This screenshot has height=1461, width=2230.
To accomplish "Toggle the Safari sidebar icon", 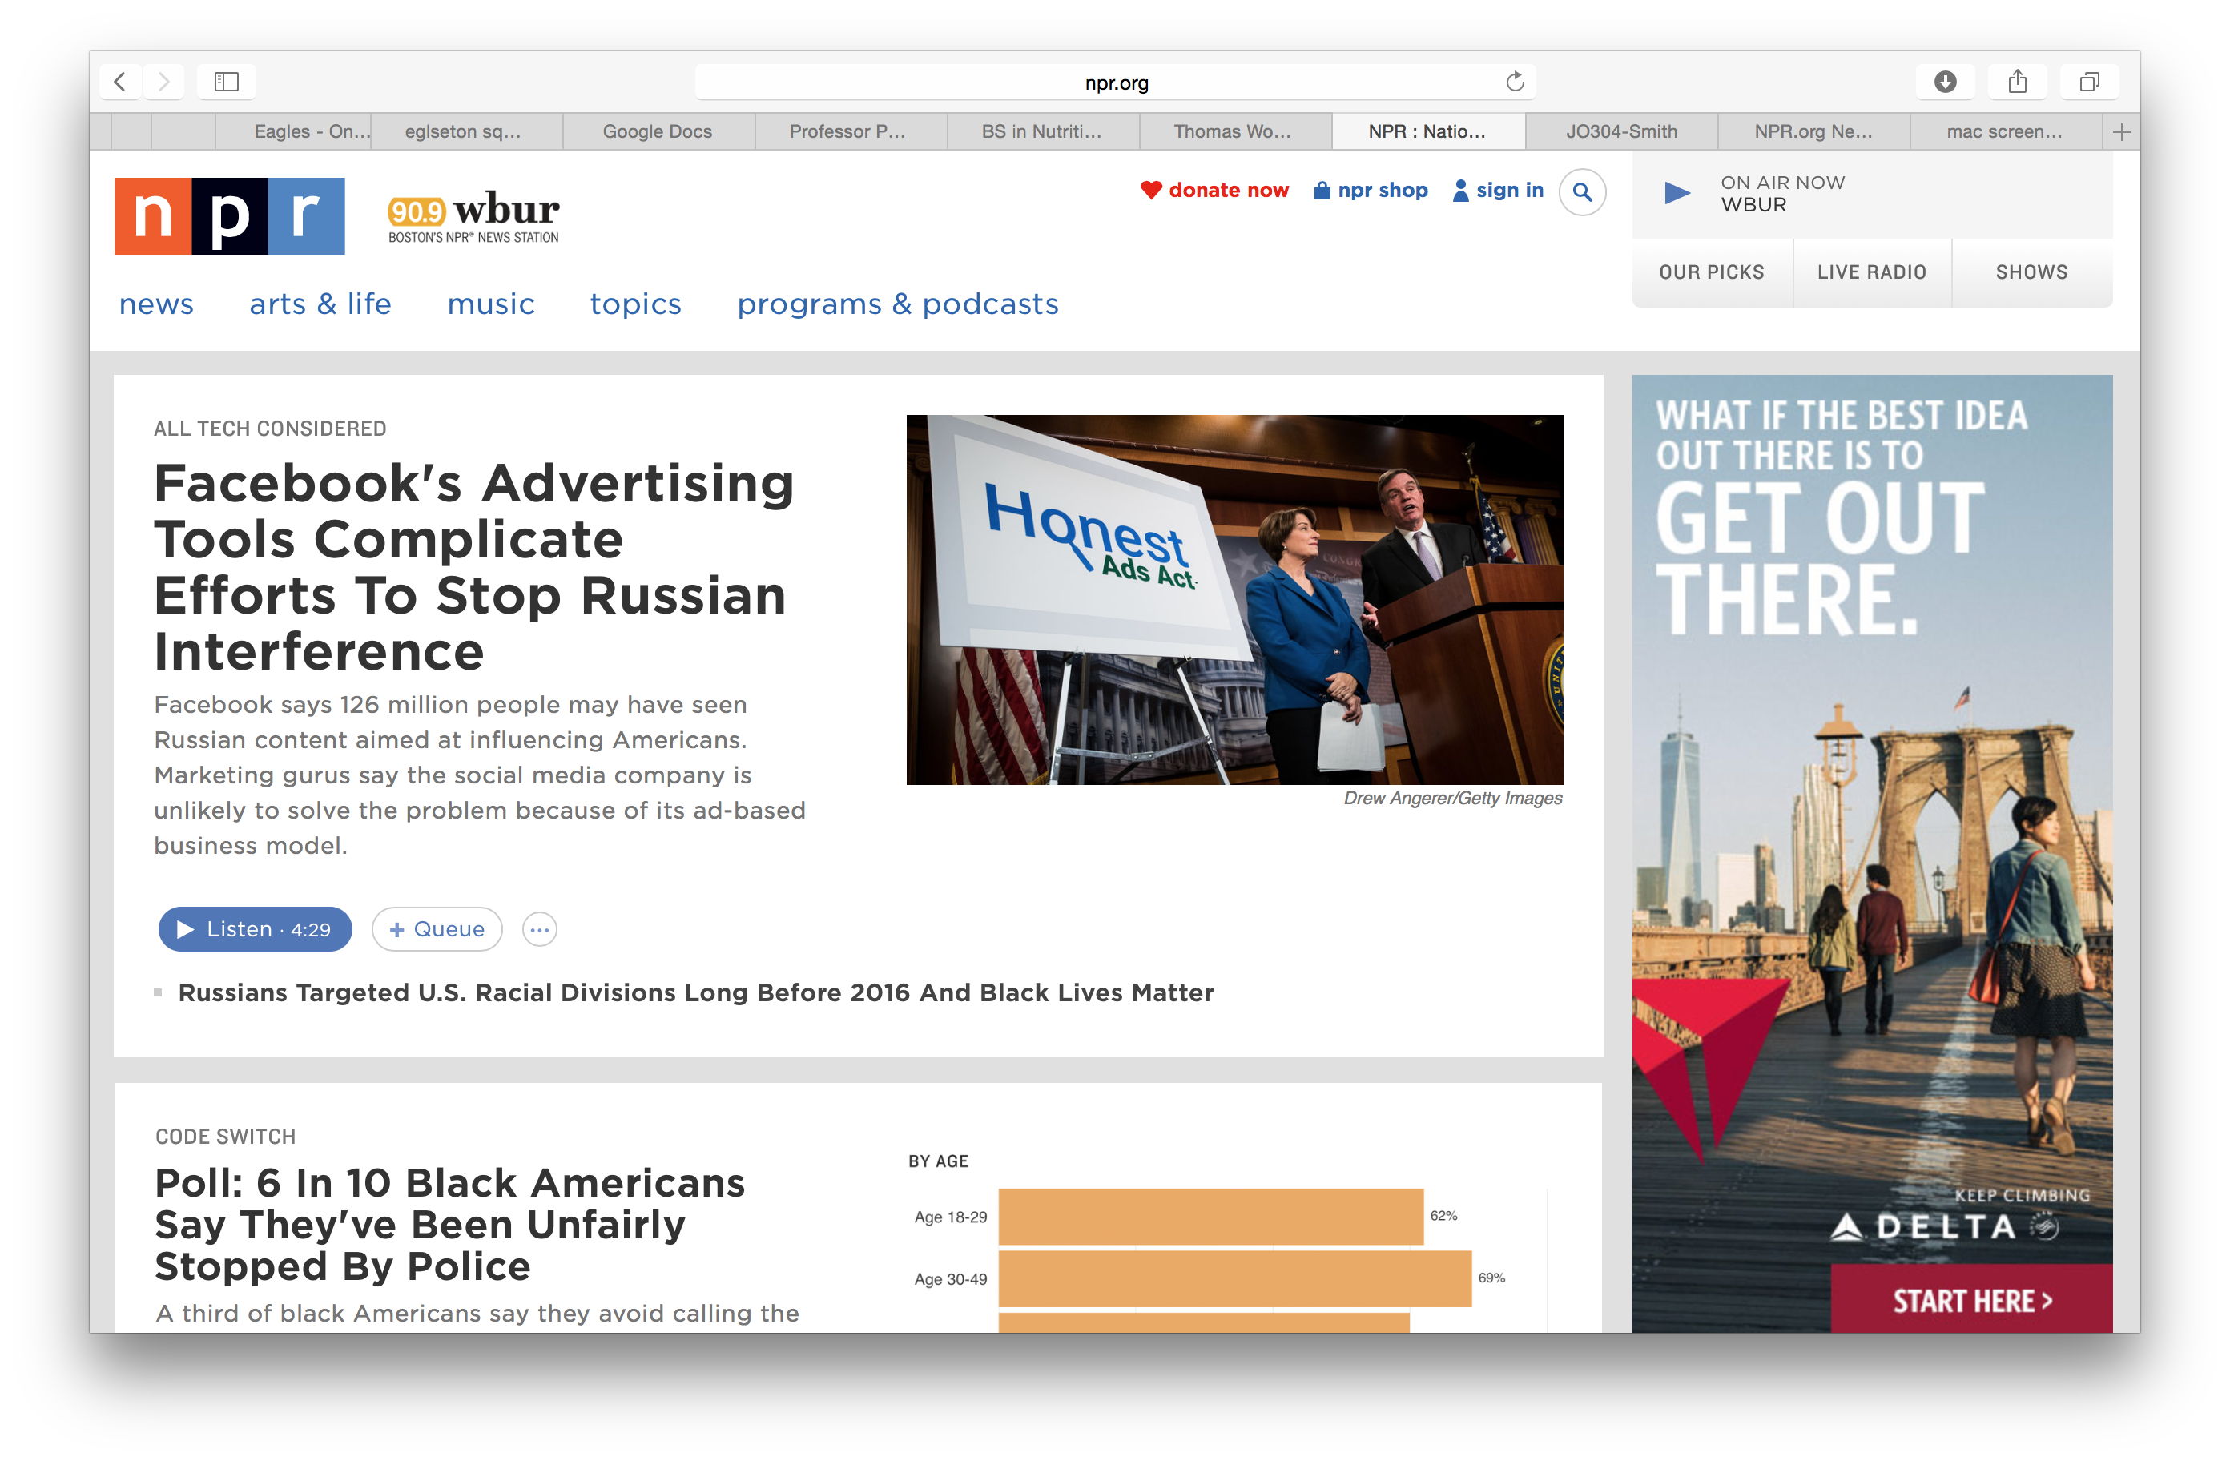I will 227,82.
